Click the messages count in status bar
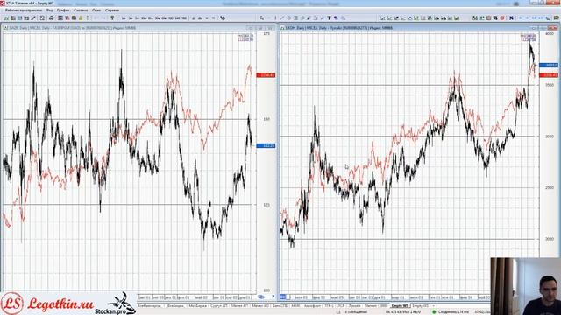 click(x=356, y=311)
